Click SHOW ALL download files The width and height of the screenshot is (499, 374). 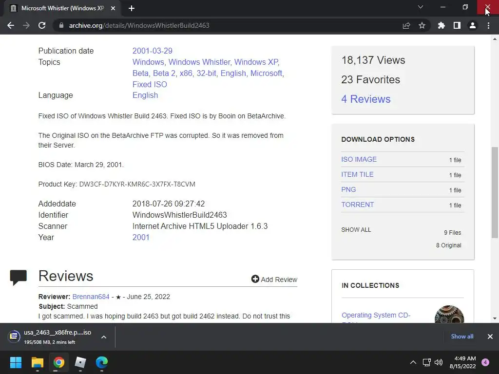356,230
